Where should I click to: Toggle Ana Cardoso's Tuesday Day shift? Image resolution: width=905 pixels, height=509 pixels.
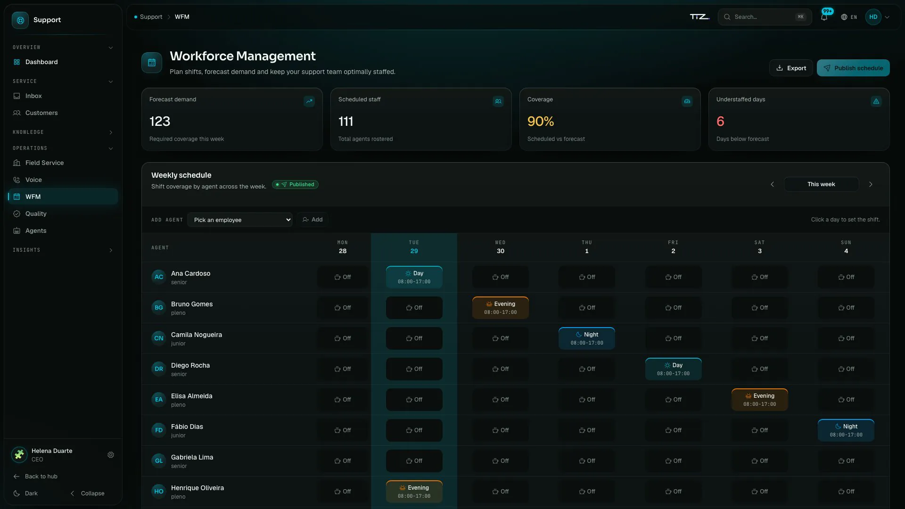click(414, 277)
